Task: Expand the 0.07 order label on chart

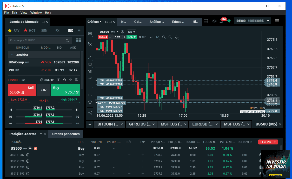Action: (105, 103)
